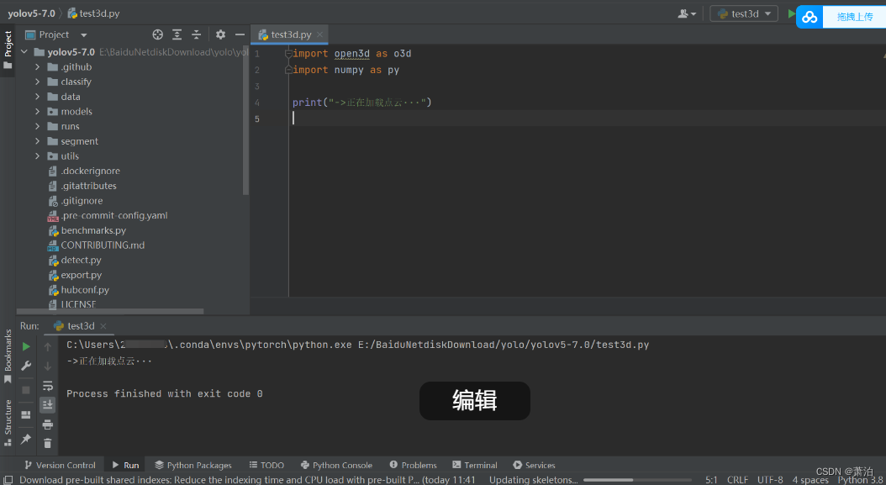Open Run panel settings with wrench icon

(26, 366)
